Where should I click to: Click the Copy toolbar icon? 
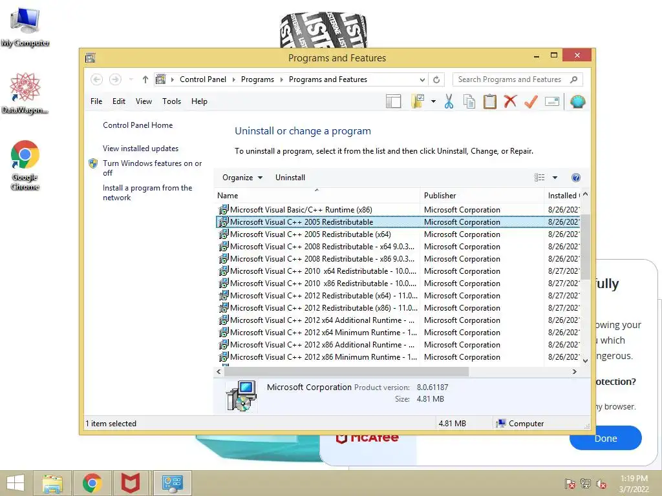click(x=469, y=101)
